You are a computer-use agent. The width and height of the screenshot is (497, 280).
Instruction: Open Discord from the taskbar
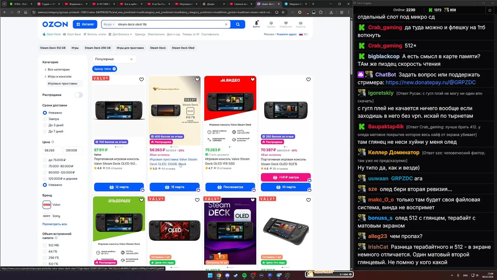(x=227, y=275)
